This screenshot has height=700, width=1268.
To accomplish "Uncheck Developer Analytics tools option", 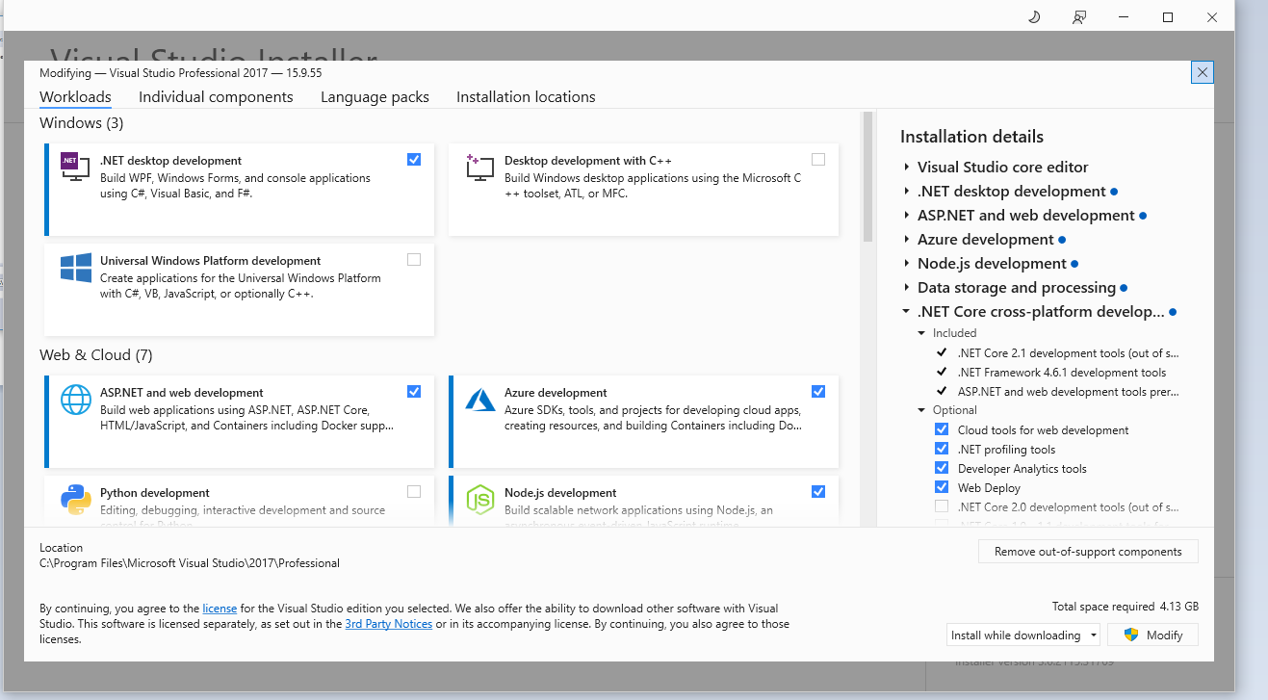I will 942,468.
